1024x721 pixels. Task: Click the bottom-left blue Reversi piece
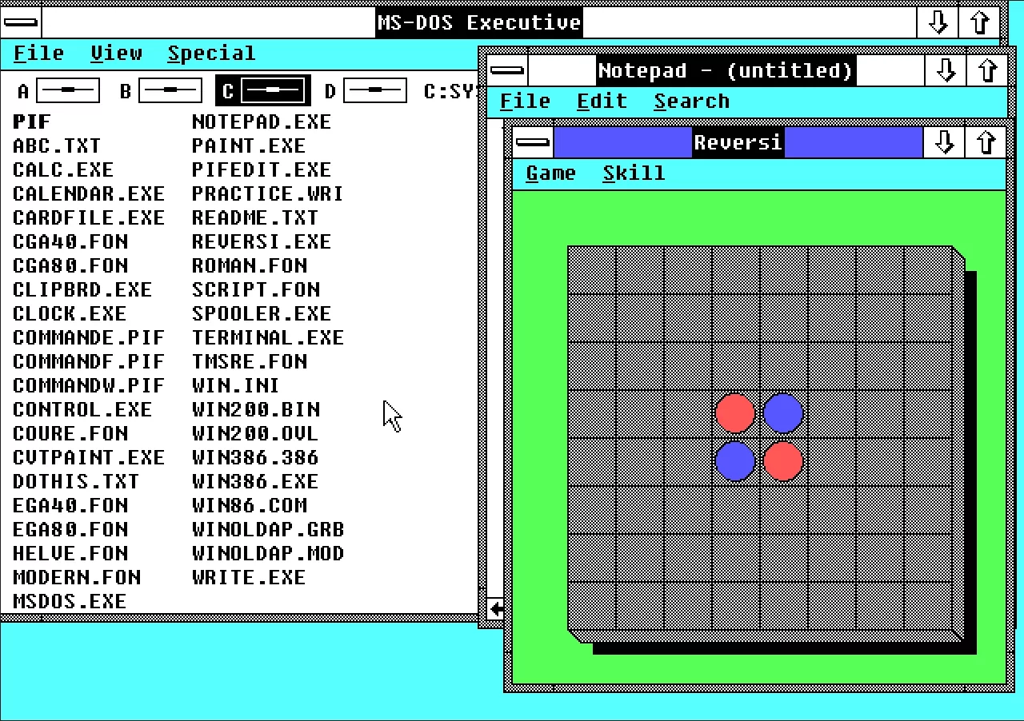pyautogui.click(x=735, y=461)
